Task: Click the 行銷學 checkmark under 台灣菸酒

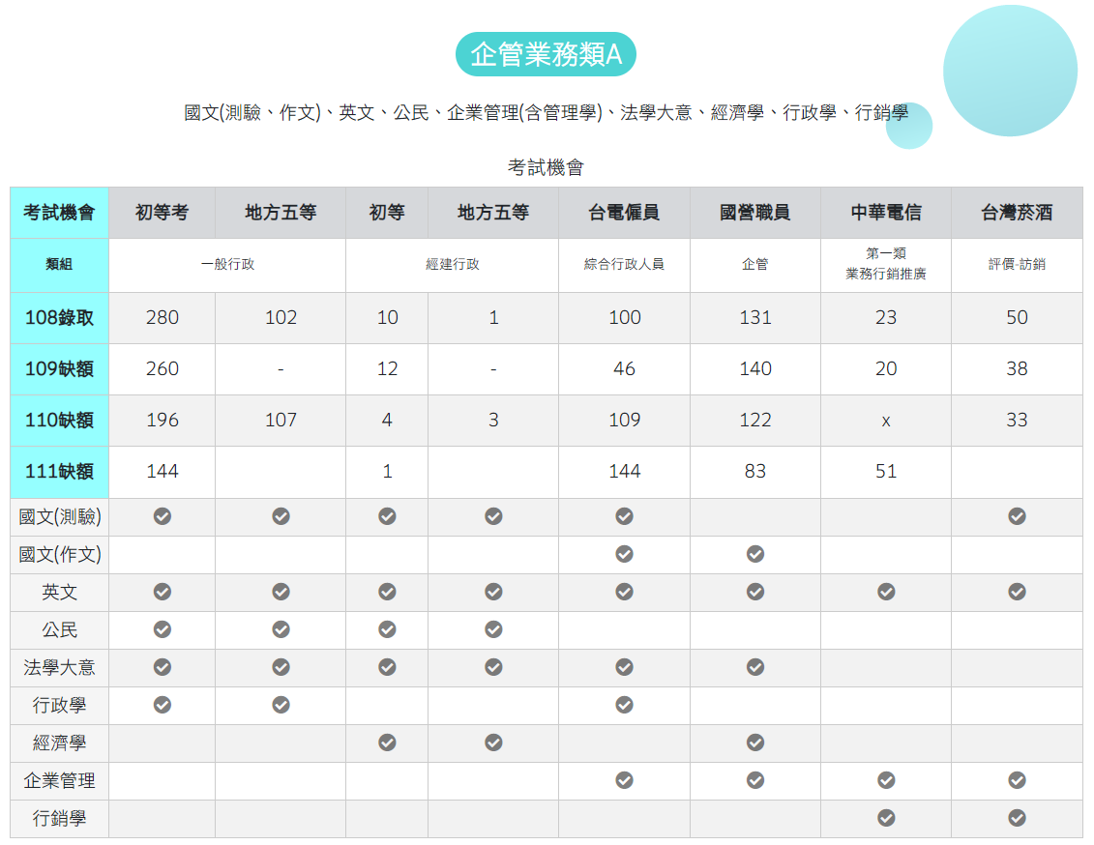Action: click(1018, 818)
